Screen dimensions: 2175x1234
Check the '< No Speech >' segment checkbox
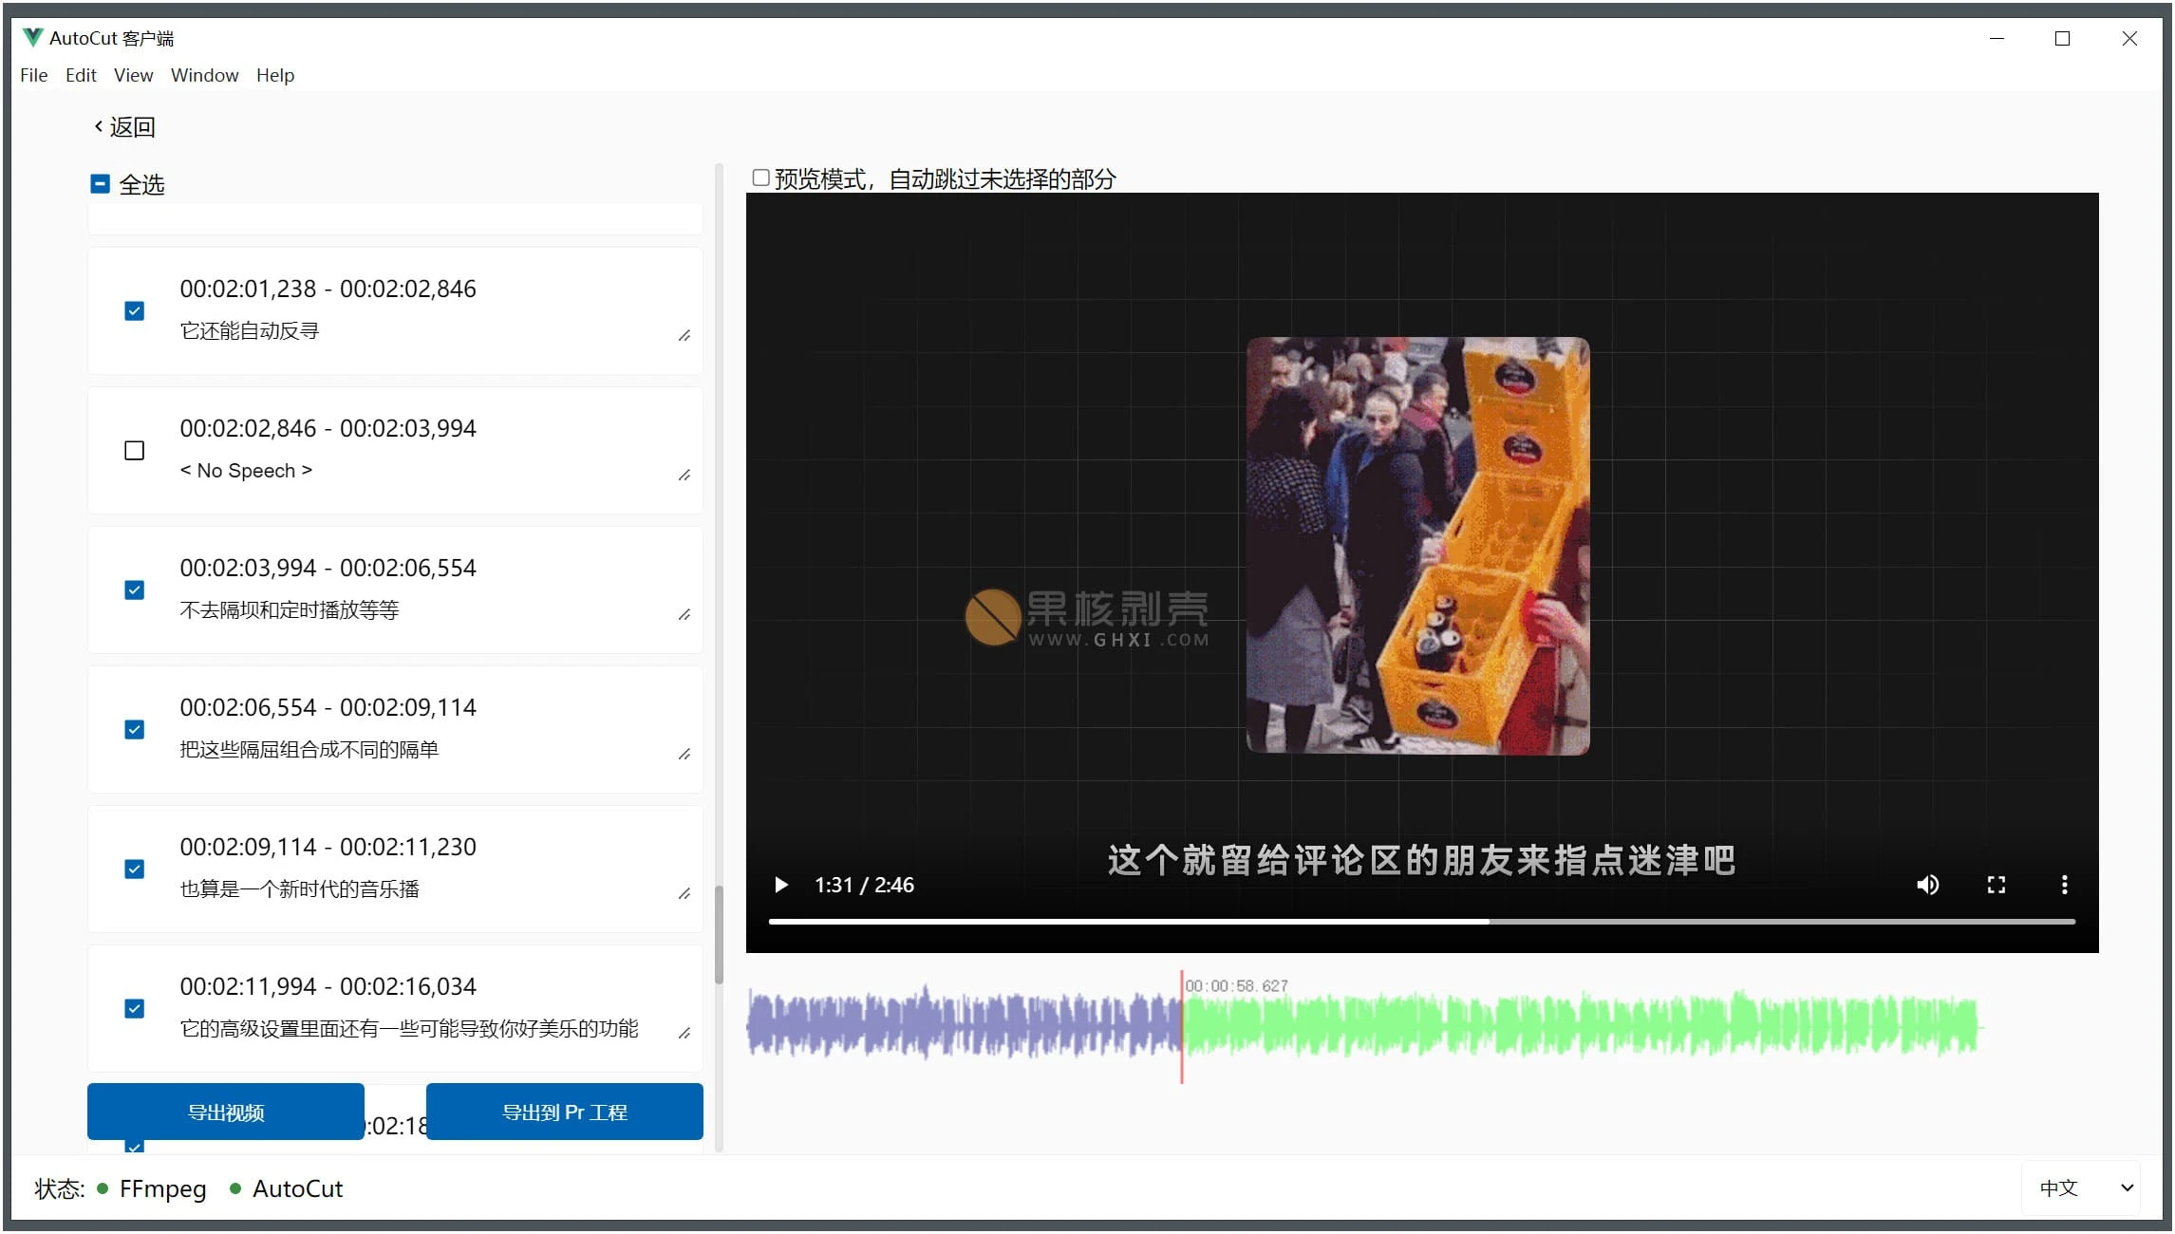[x=134, y=450]
